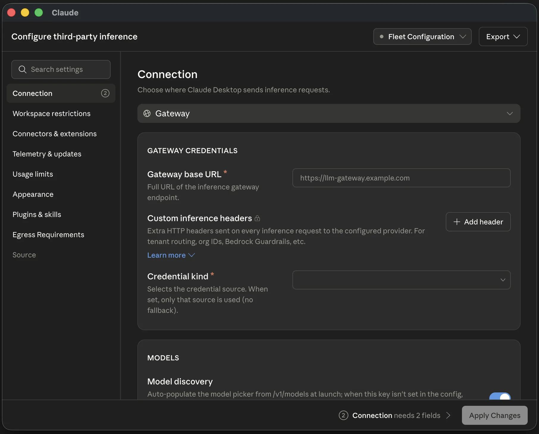Open the Credential kind dropdown

pos(401,280)
